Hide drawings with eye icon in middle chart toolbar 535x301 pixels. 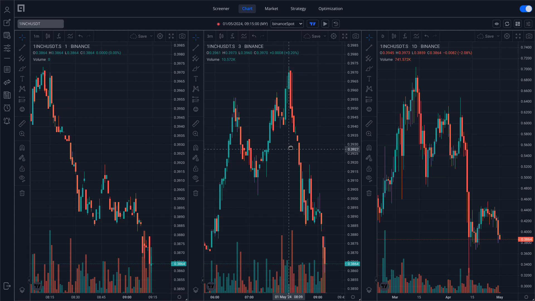[196, 178]
